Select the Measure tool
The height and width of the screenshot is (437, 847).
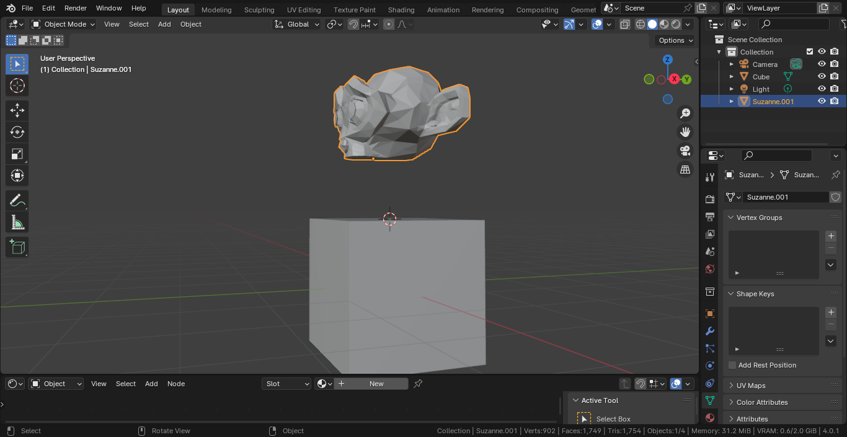(17, 223)
